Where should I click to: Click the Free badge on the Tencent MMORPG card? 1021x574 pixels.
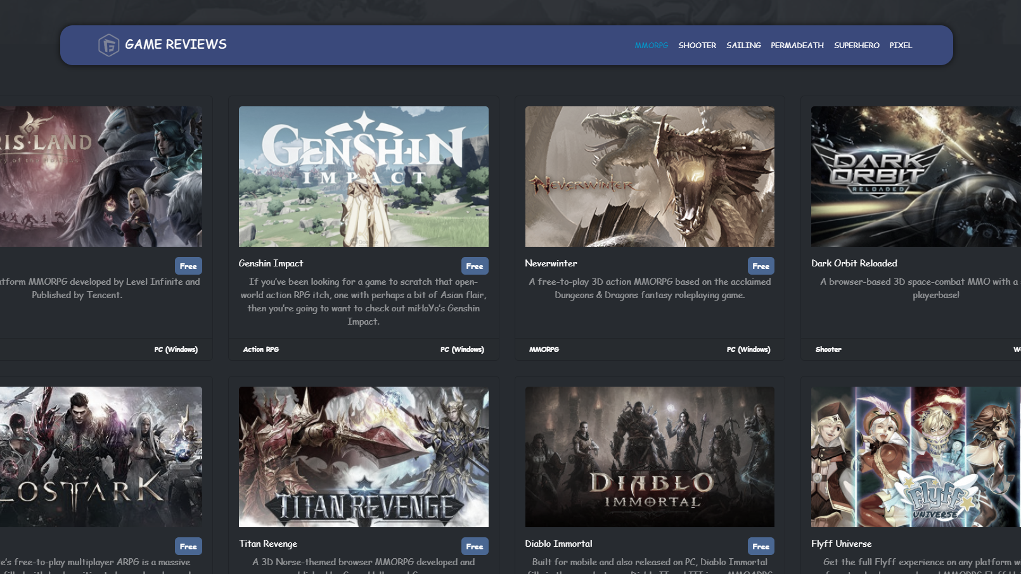click(188, 266)
